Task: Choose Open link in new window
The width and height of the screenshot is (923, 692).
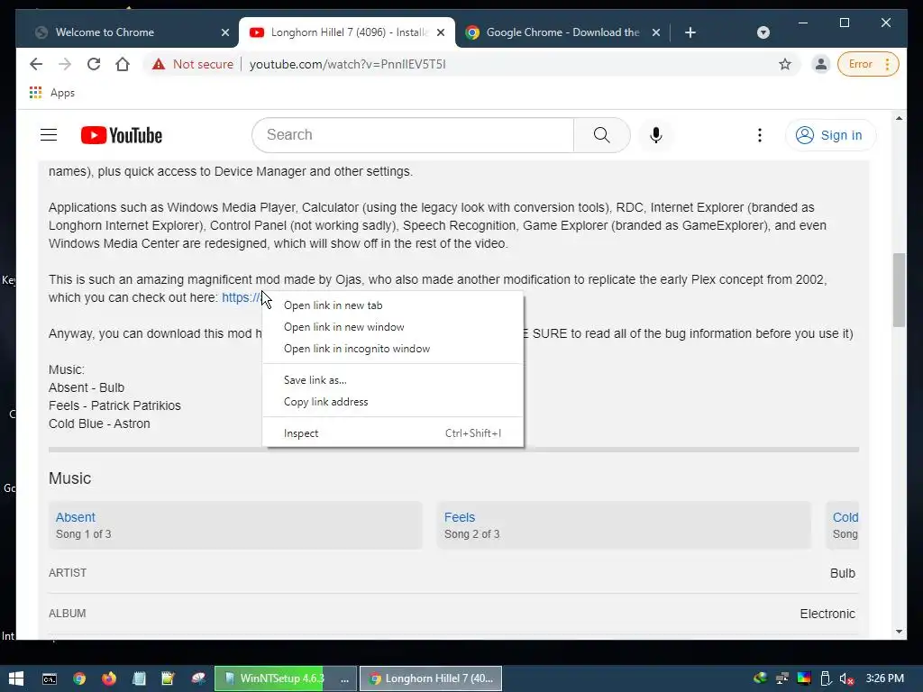Action: [393, 327]
